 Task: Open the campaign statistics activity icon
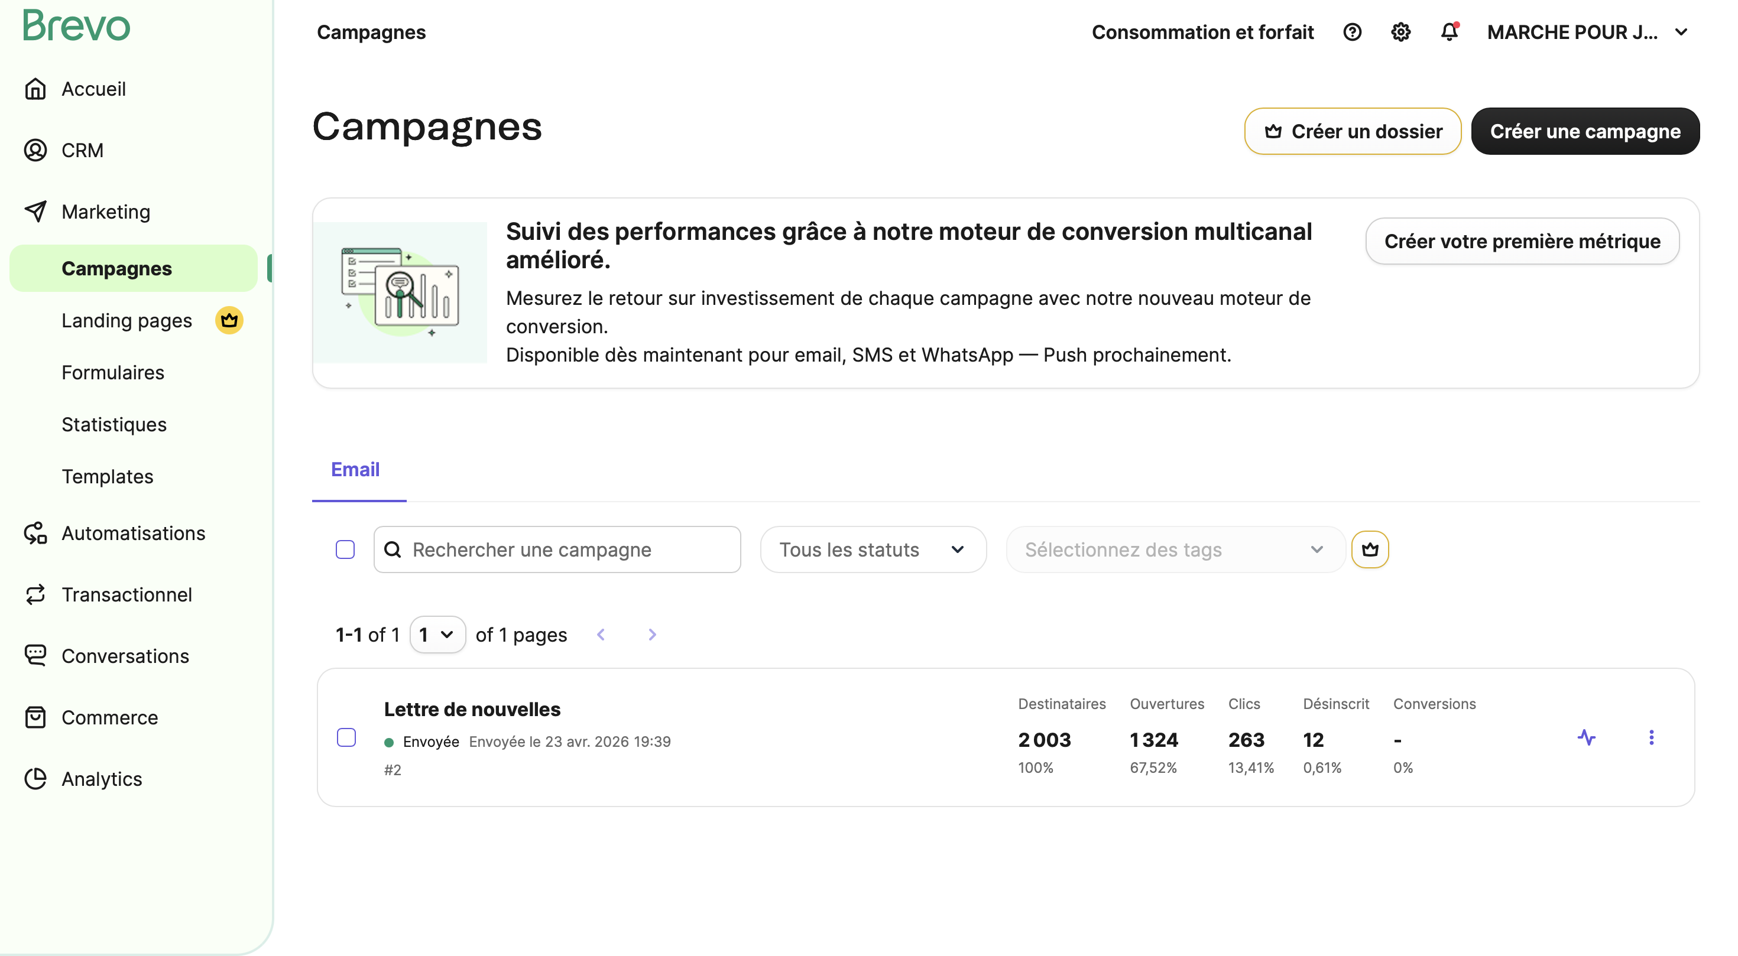click(x=1587, y=737)
